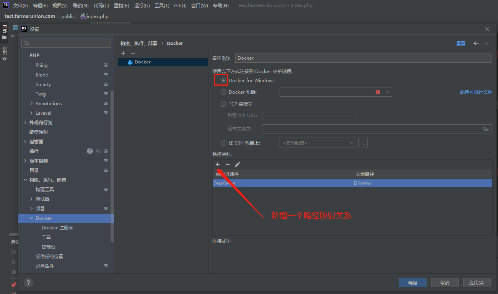The width and height of the screenshot is (498, 294).
Task: Collapse the 构建、执行、部署 section
Action: pos(25,180)
